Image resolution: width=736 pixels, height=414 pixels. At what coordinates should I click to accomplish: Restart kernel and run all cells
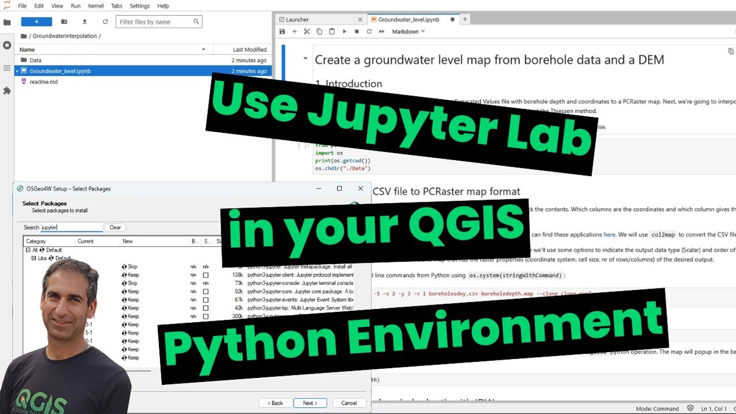(382, 31)
